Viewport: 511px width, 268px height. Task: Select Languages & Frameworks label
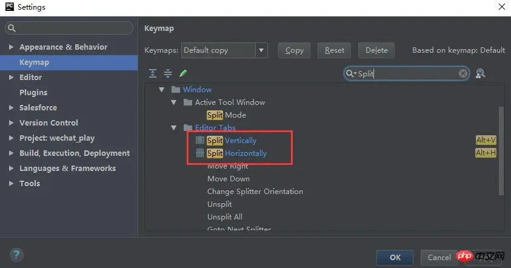[x=67, y=168]
